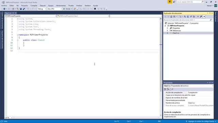Click View Code icon in Solution Explorer

198,17
